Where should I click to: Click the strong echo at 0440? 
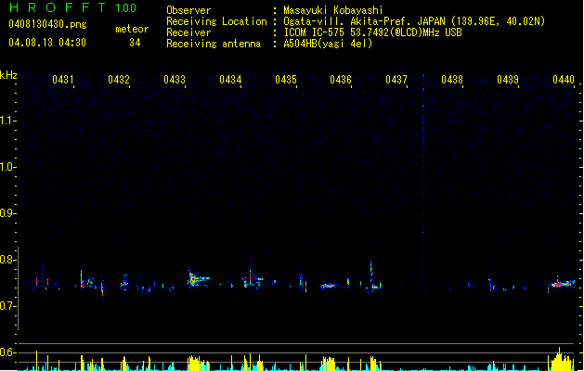pos(562,284)
